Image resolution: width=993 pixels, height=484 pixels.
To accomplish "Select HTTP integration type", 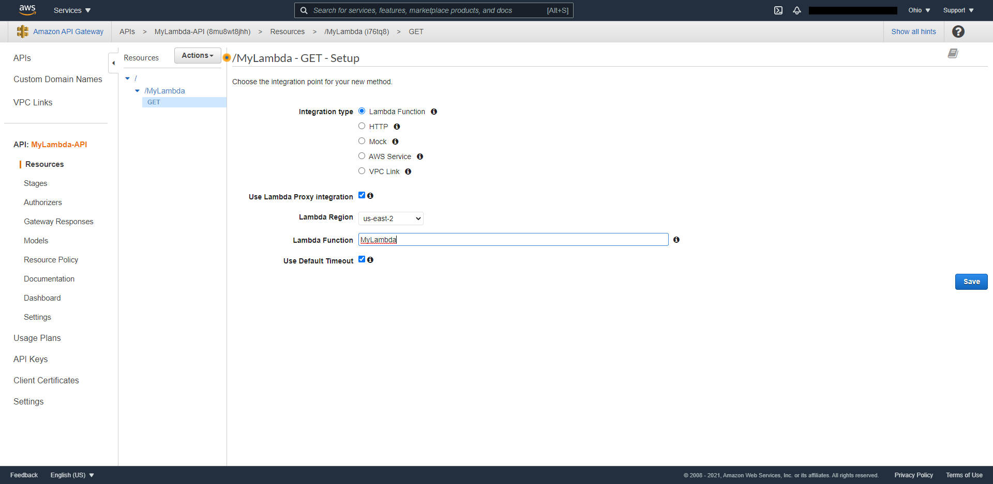I will pyautogui.click(x=362, y=126).
